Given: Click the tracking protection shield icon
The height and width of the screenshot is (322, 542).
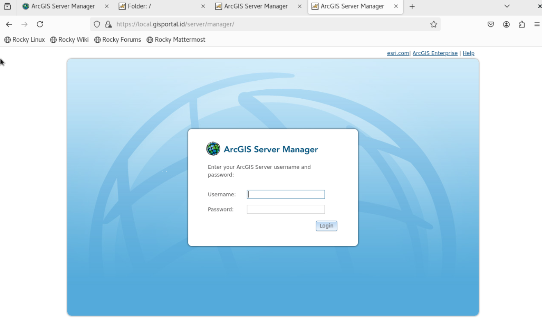Looking at the screenshot, I should 97,24.
